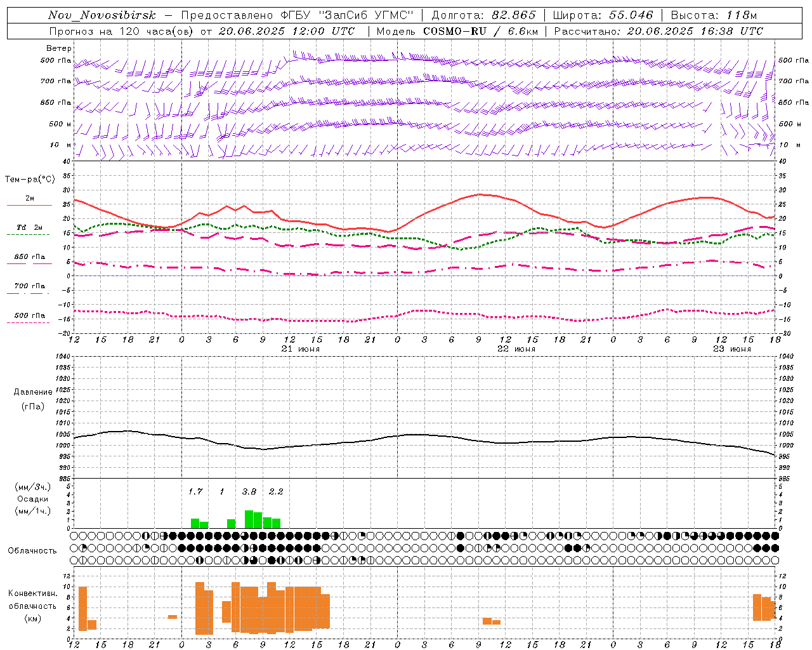812x650 pixels.
Task: Click the latitude value 55.046
Action: click(631, 15)
